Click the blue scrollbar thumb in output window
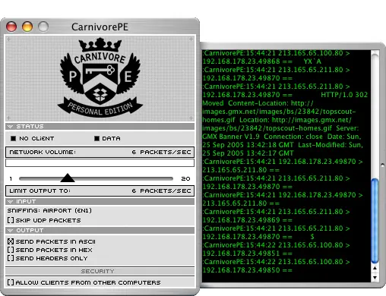This screenshot has height=296, width=386. 375,220
